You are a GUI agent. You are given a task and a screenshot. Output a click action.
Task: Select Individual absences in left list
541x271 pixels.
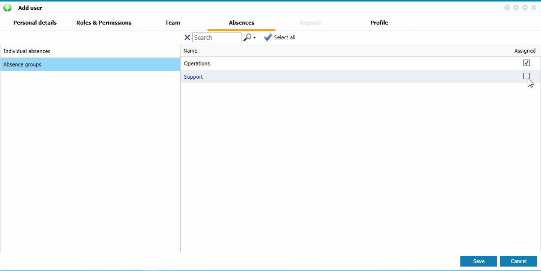[x=27, y=51]
